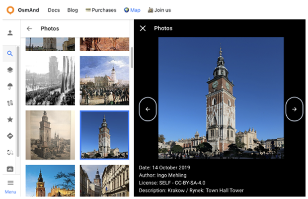Open the account profile icon in sidebar
The width and height of the screenshot is (308, 199).
10,33
